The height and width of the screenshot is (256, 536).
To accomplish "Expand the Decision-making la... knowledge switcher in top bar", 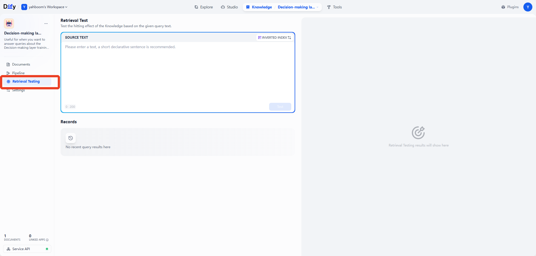I will [298, 7].
